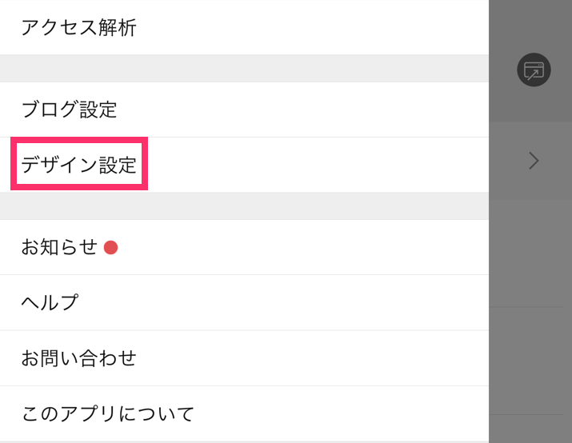The height and width of the screenshot is (443, 572).
Task: Choose お問い合わせ to contact support
Action: coord(78,358)
